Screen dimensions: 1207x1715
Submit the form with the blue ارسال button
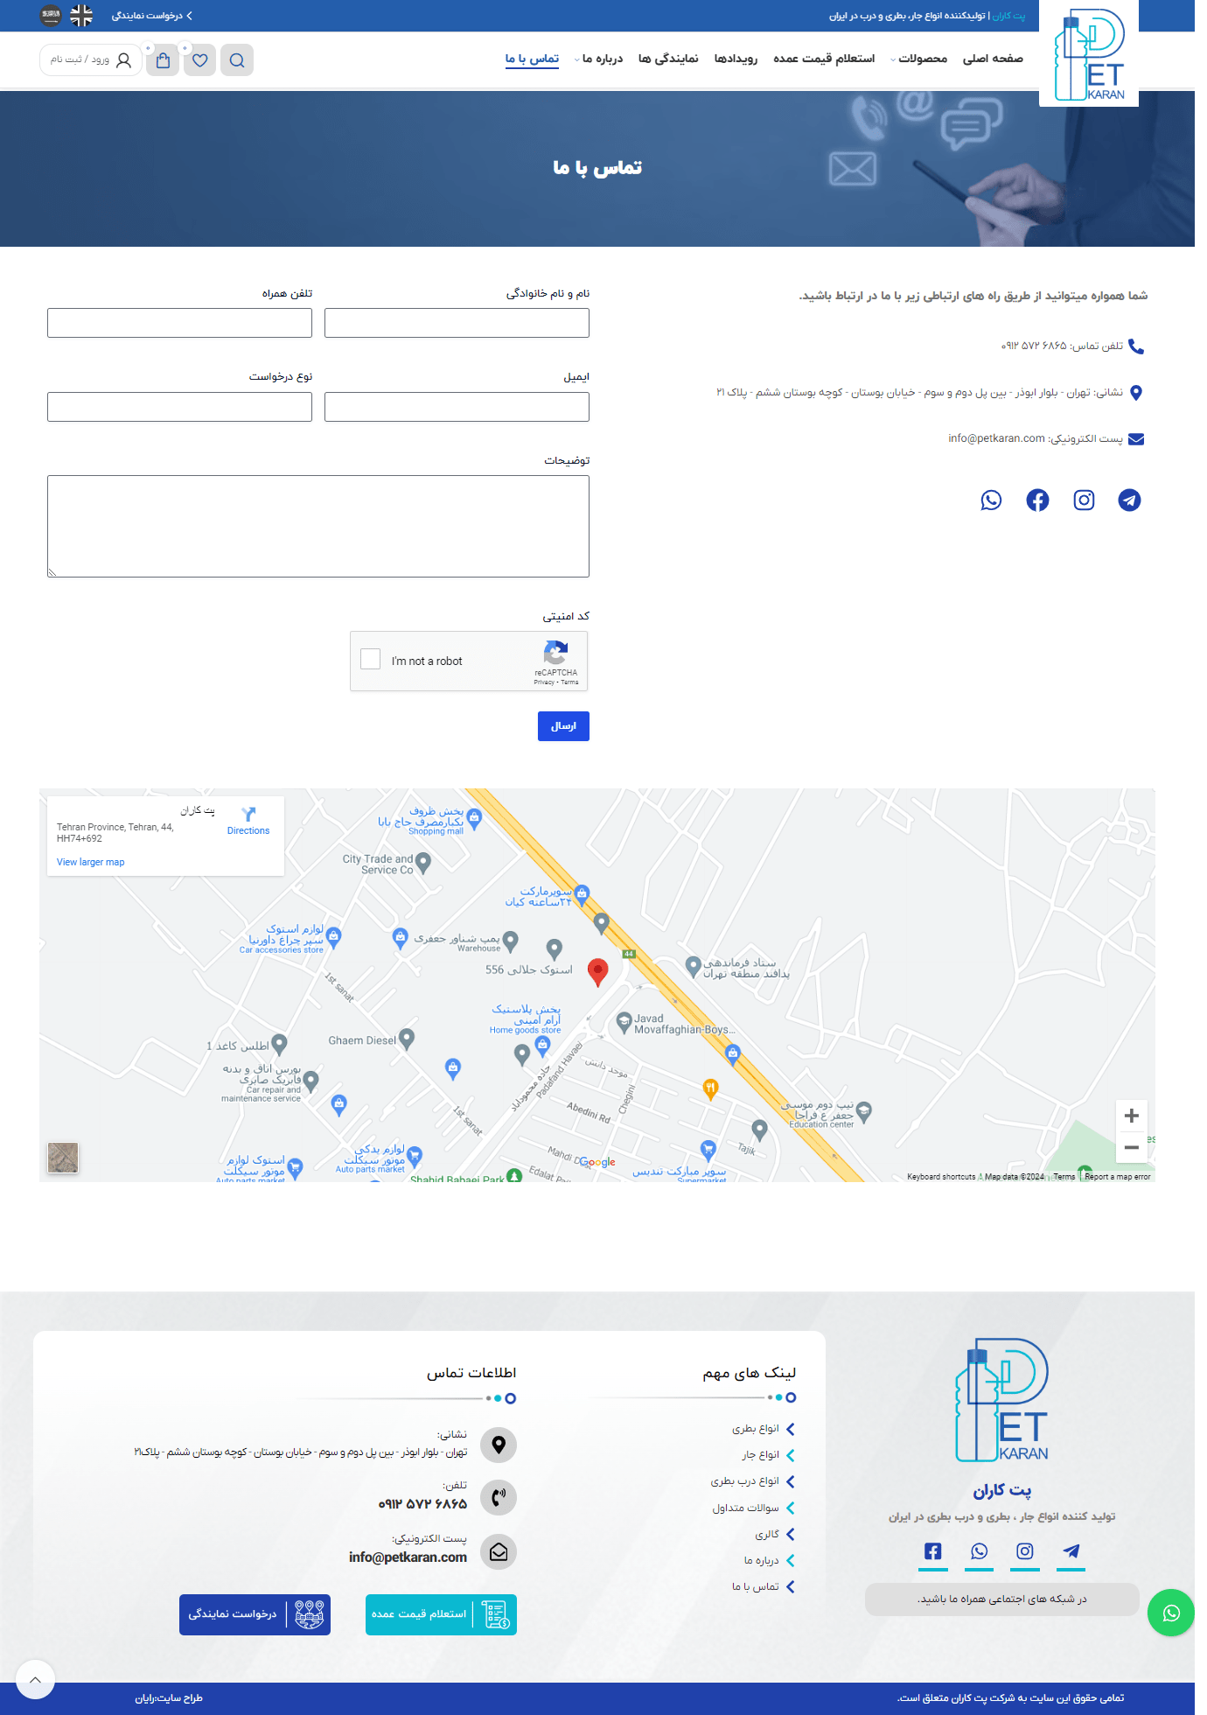tap(563, 726)
